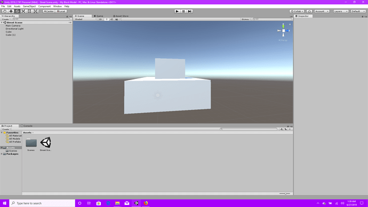The height and width of the screenshot is (207, 368).
Task: Expand the Packages folder
Action: point(2,154)
